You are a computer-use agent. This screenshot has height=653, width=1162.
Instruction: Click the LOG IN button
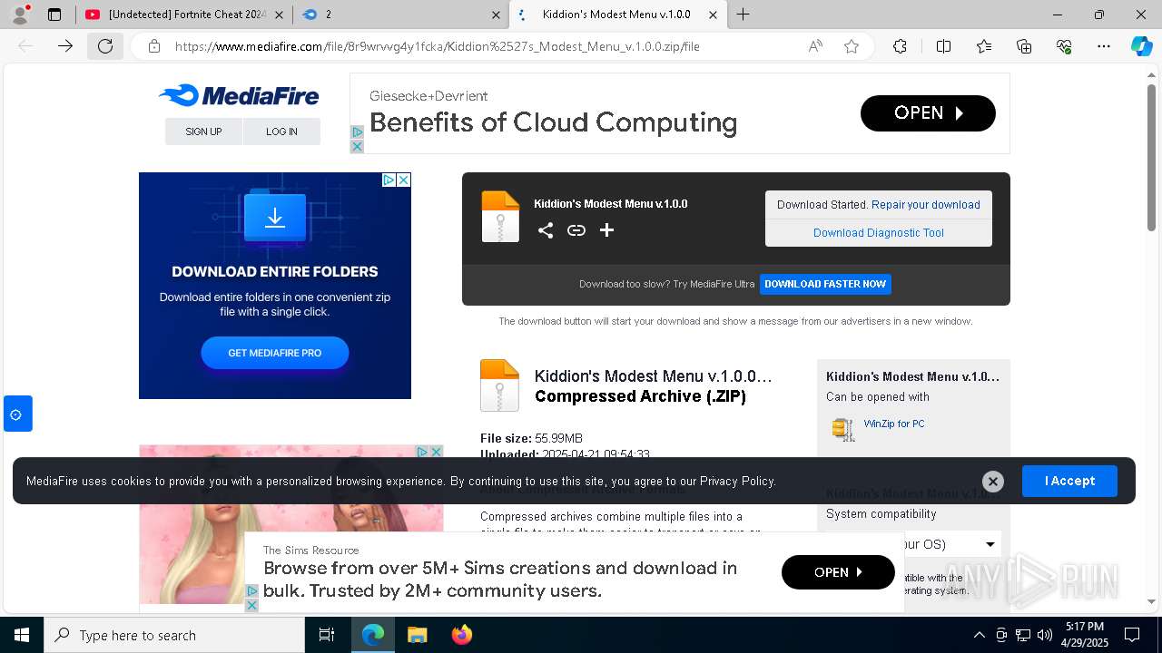[281, 132]
